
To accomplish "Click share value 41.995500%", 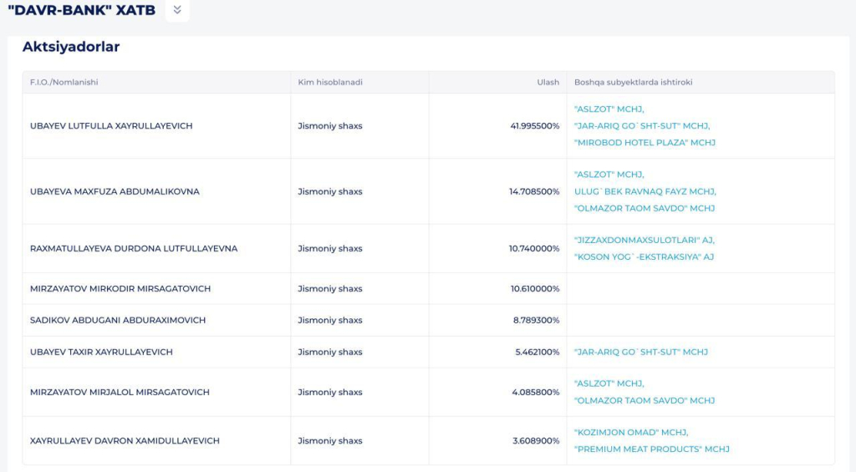I will click(535, 126).
